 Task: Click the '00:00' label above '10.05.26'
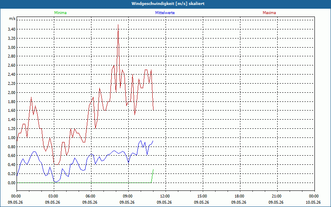coord(314,196)
